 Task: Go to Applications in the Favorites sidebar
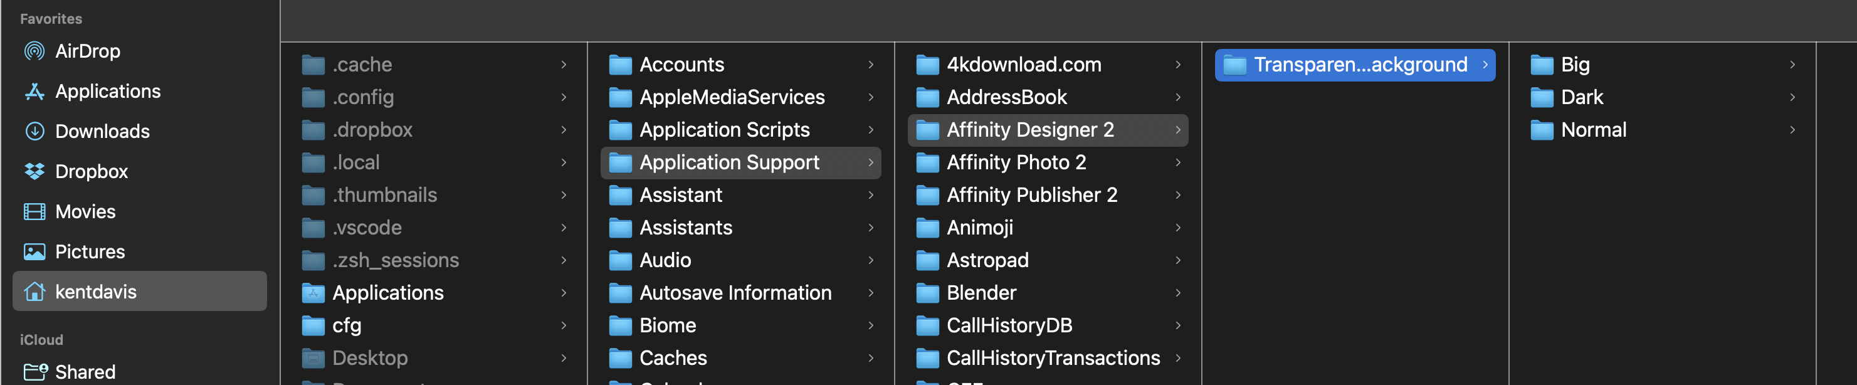pyautogui.click(x=108, y=92)
